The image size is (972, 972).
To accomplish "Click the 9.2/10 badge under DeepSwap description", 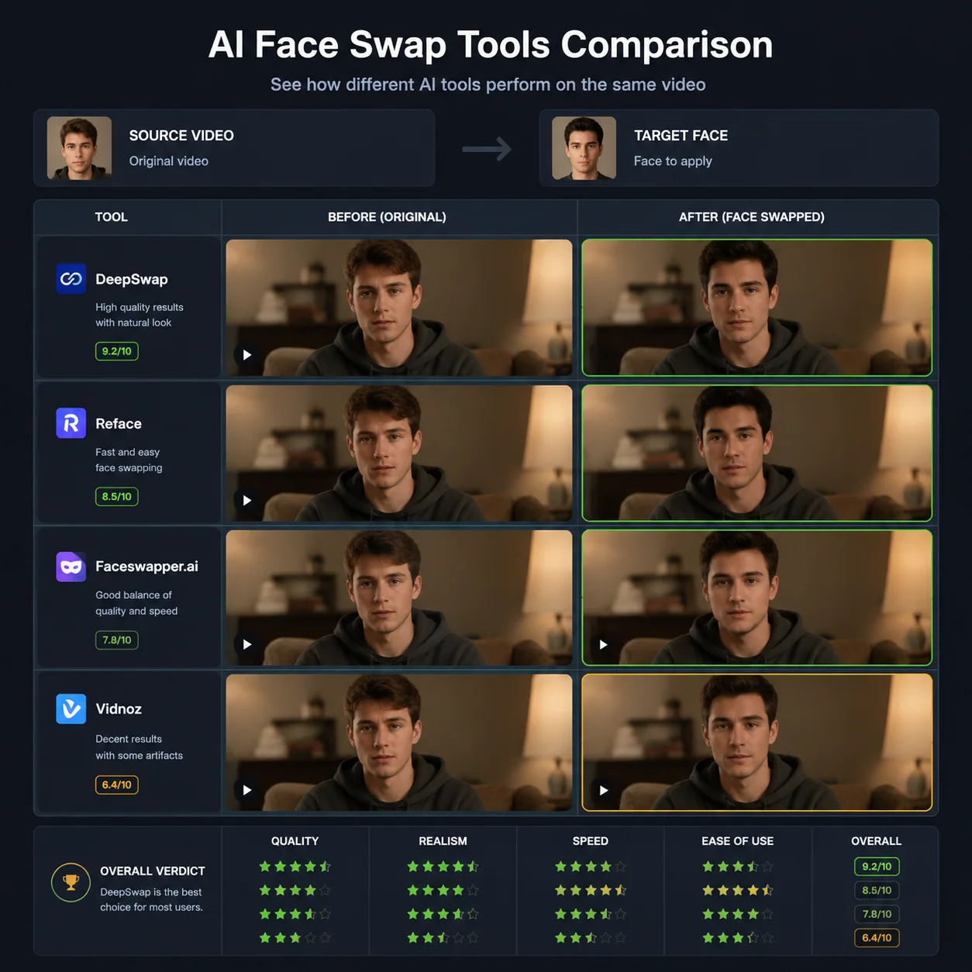I will tap(117, 351).
